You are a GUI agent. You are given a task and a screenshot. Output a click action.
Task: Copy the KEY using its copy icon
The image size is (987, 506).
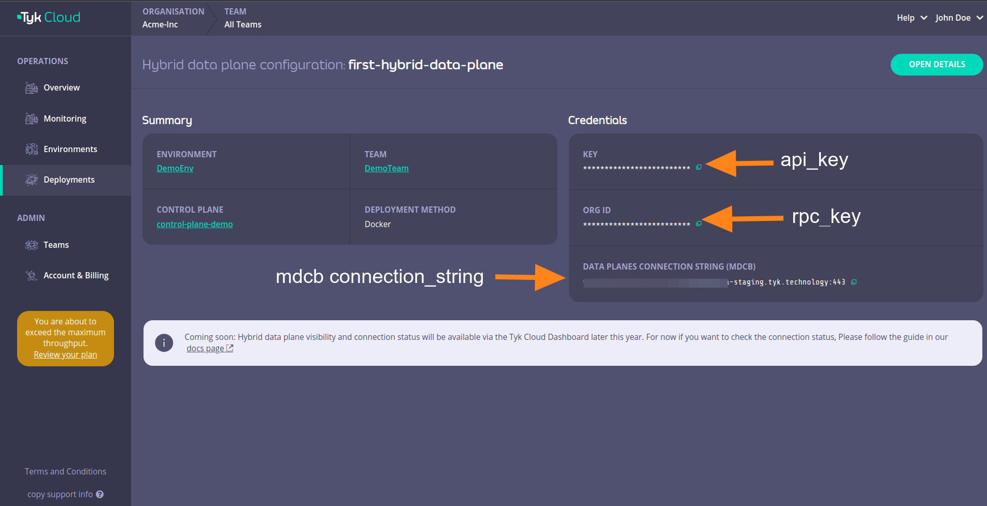pyautogui.click(x=699, y=167)
